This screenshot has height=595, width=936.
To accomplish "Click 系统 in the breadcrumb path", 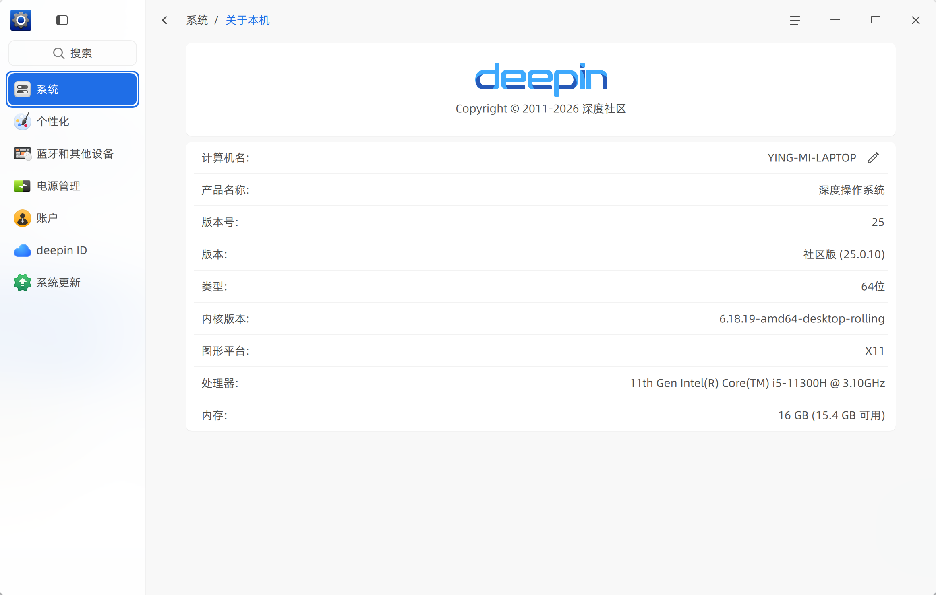I will [197, 20].
